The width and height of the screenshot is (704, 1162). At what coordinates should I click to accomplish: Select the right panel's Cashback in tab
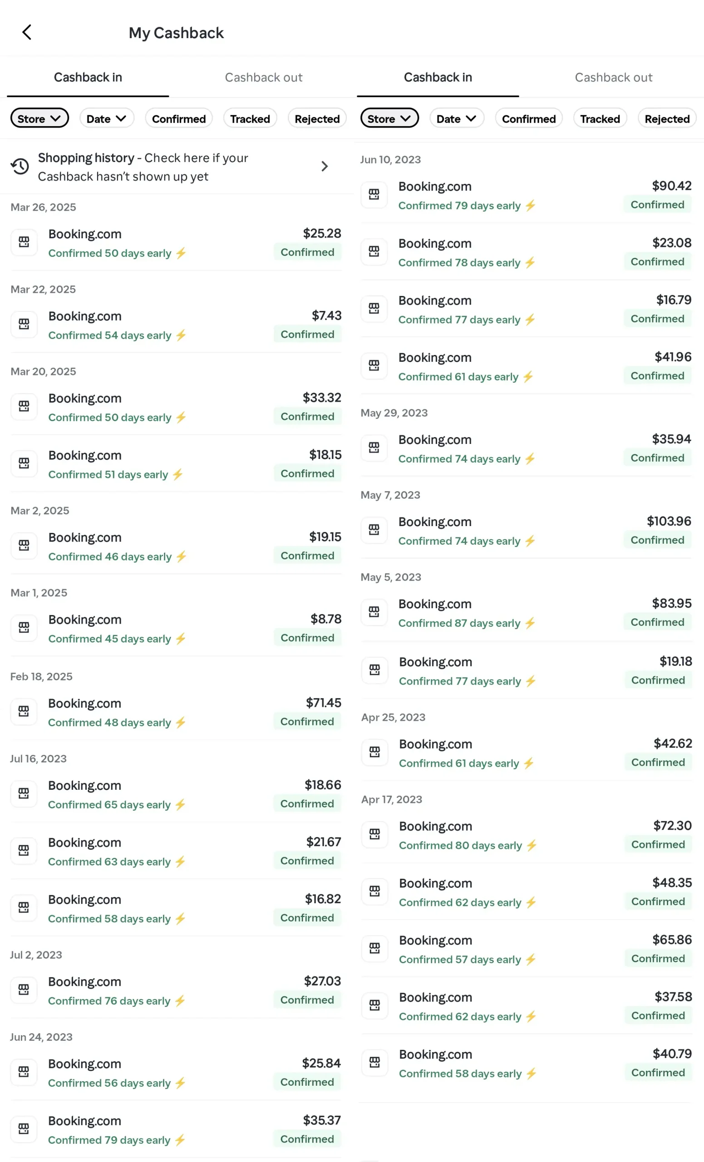438,77
